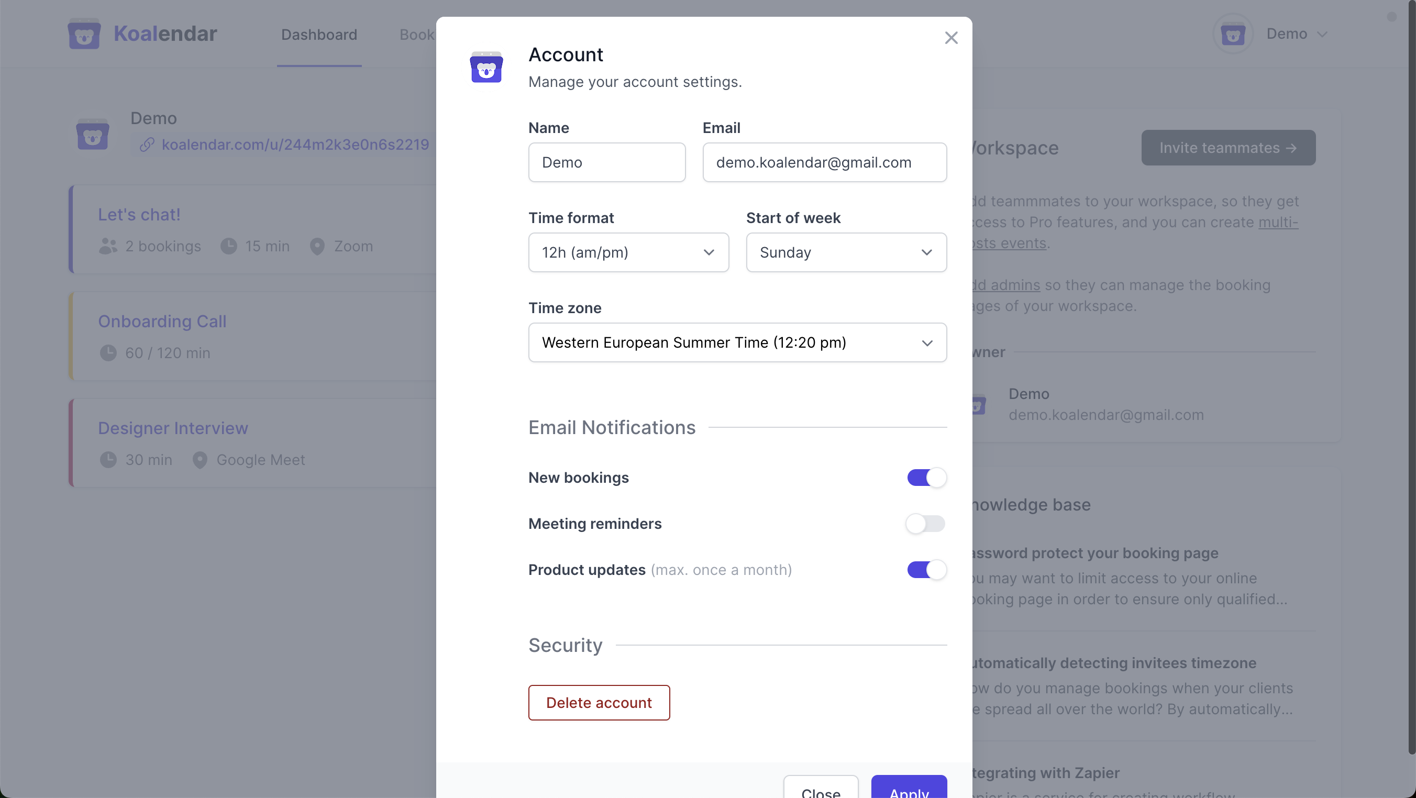The image size is (1416, 798).
Task: Expand the Time zone dropdown
Action: (737, 342)
